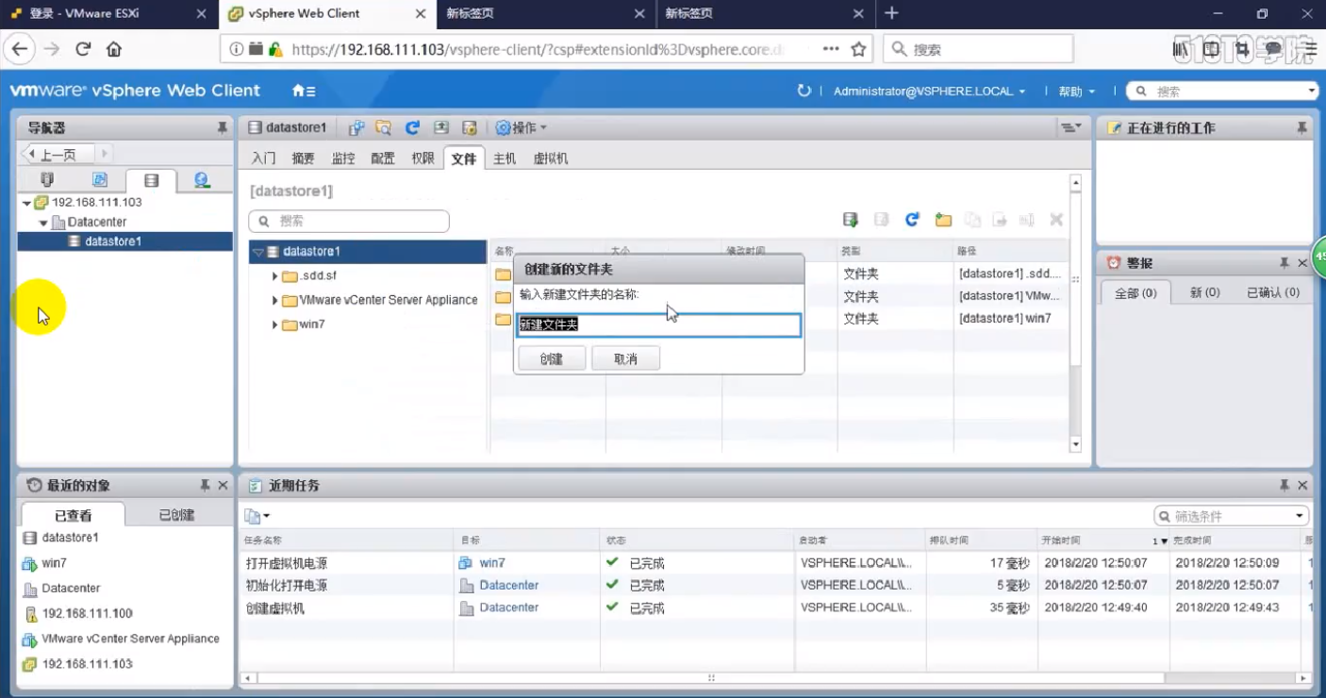Screen dimensions: 1326x698
Task: Click the vSphere home menu icon
Action: coord(303,91)
